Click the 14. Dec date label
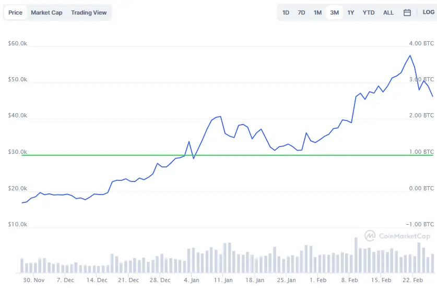Viewport: 437px width, 292px height. (97, 281)
